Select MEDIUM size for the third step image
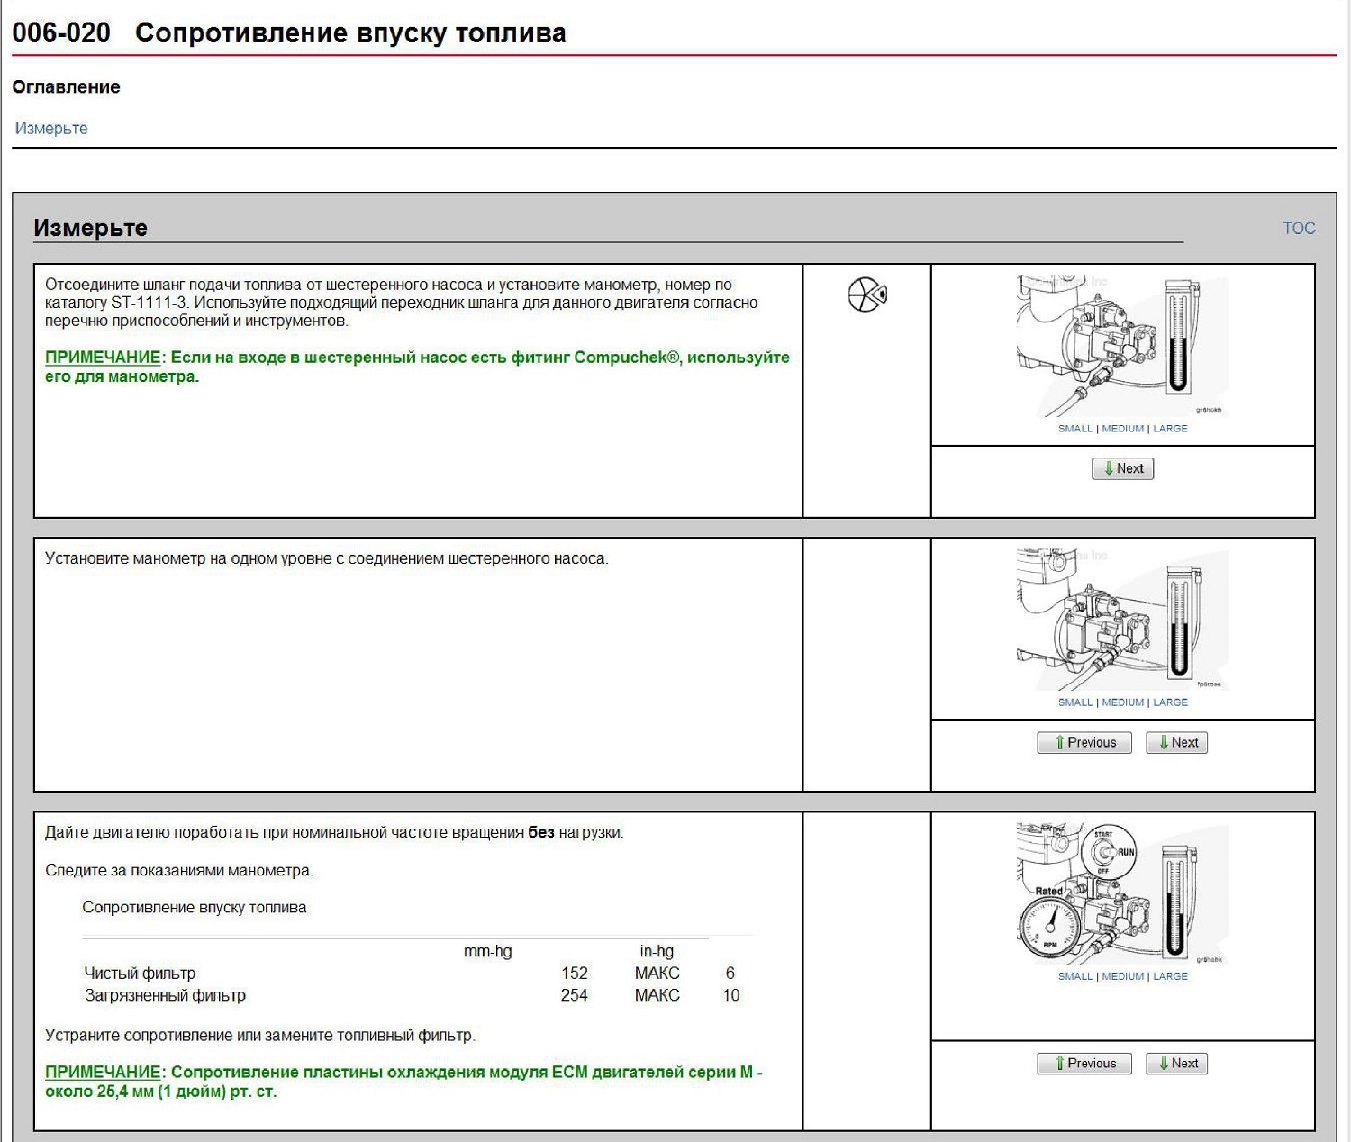The image size is (1351, 1142). 1122,976
